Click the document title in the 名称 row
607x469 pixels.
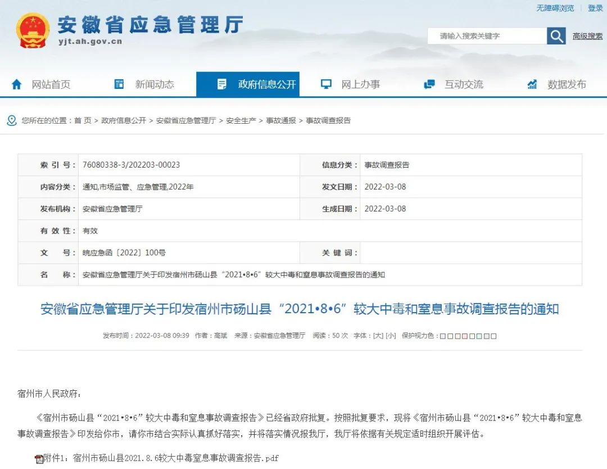click(x=234, y=275)
